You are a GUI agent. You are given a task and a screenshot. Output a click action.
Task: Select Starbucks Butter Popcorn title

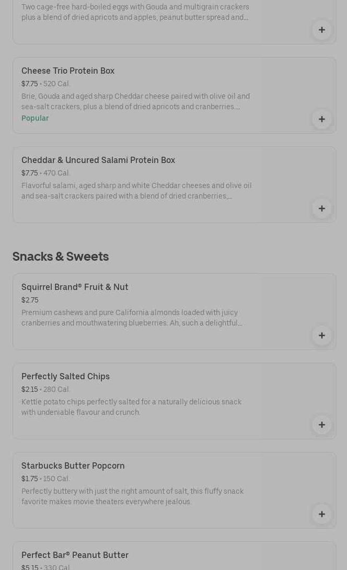point(73,466)
